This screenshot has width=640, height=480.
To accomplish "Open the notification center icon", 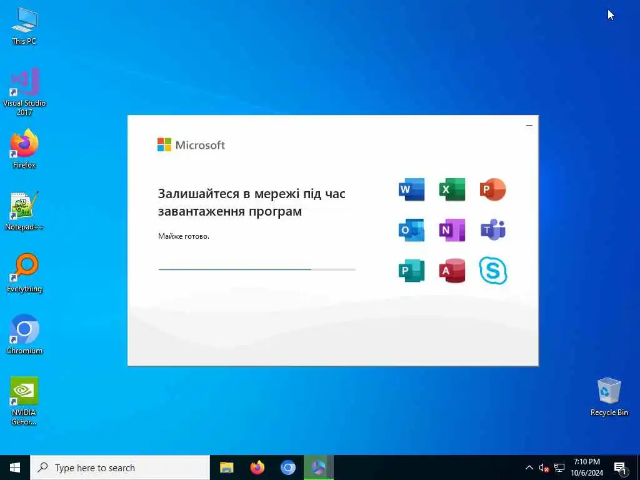I will click(620, 467).
